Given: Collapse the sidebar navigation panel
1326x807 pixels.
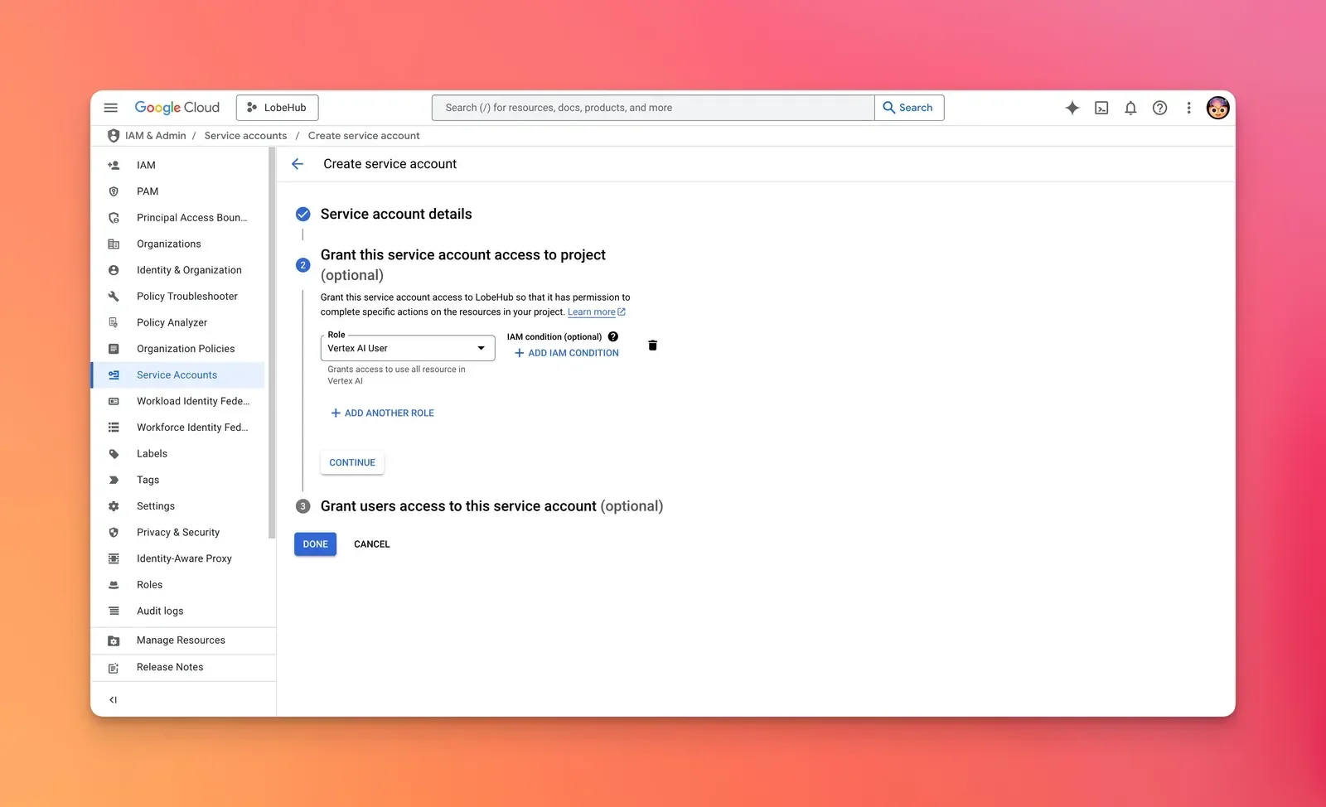Looking at the screenshot, I should (113, 700).
